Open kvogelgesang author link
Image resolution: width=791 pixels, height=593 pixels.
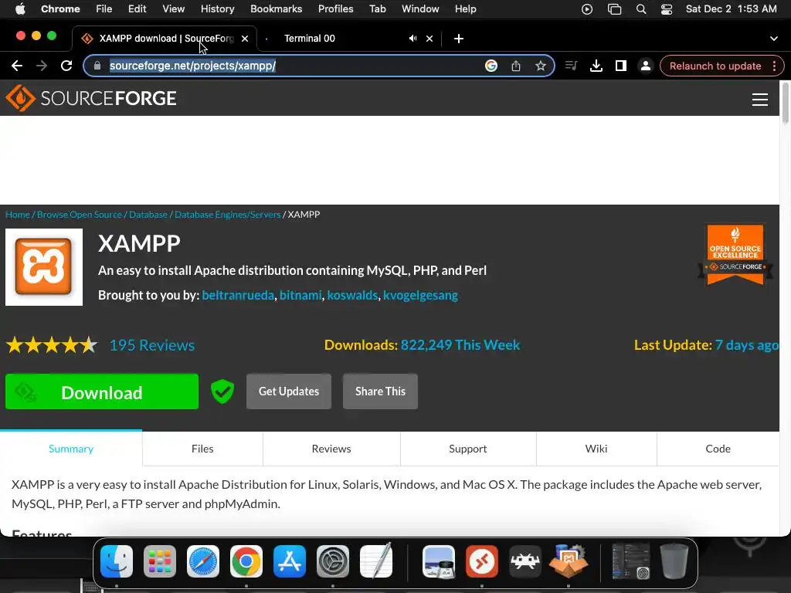click(420, 296)
